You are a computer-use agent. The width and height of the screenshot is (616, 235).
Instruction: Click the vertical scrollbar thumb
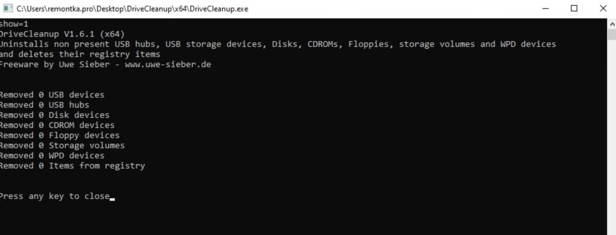[612, 35]
